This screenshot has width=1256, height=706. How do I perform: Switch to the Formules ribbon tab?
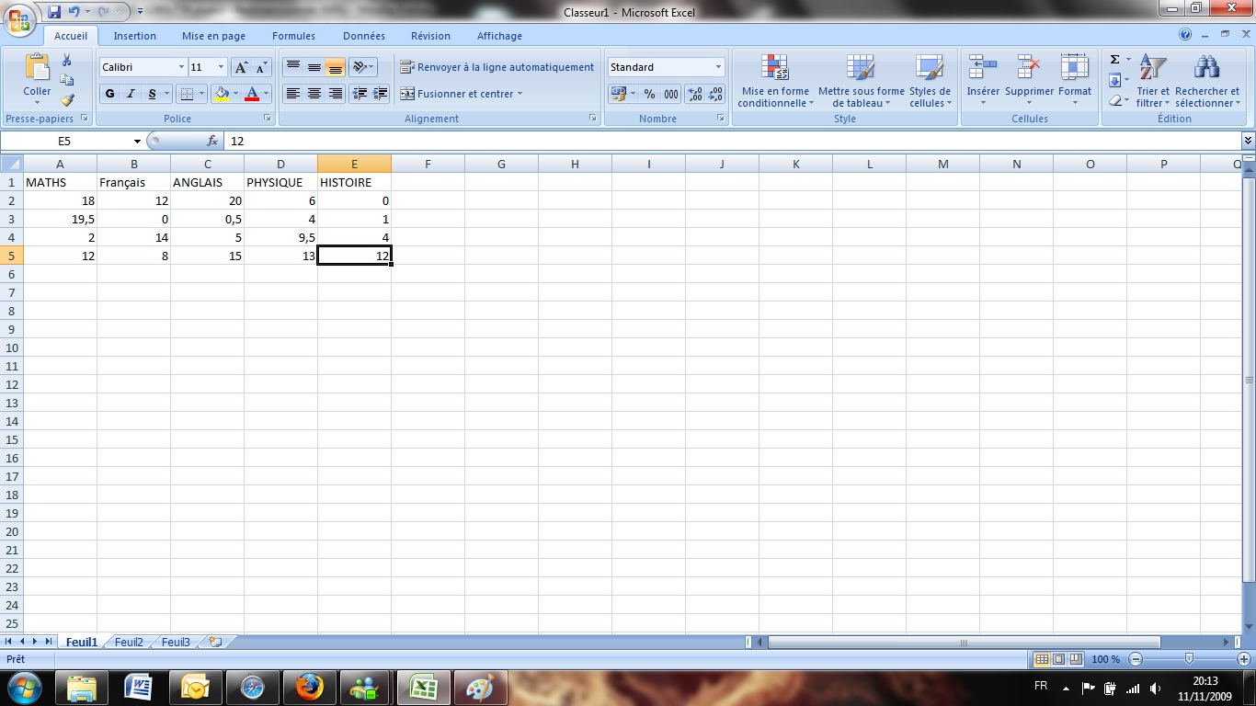[293, 36]
